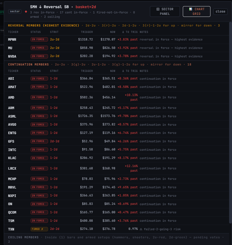232x245 pixels.
Task: Click the $400.08 trigger price for TSM
Action: (x=86, y=221)
